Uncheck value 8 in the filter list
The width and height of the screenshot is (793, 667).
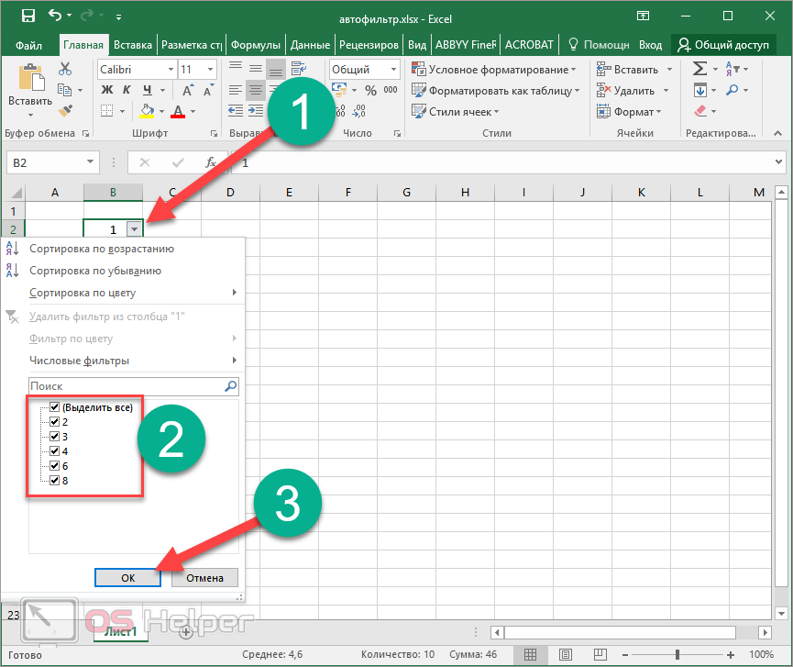[54, 481]
